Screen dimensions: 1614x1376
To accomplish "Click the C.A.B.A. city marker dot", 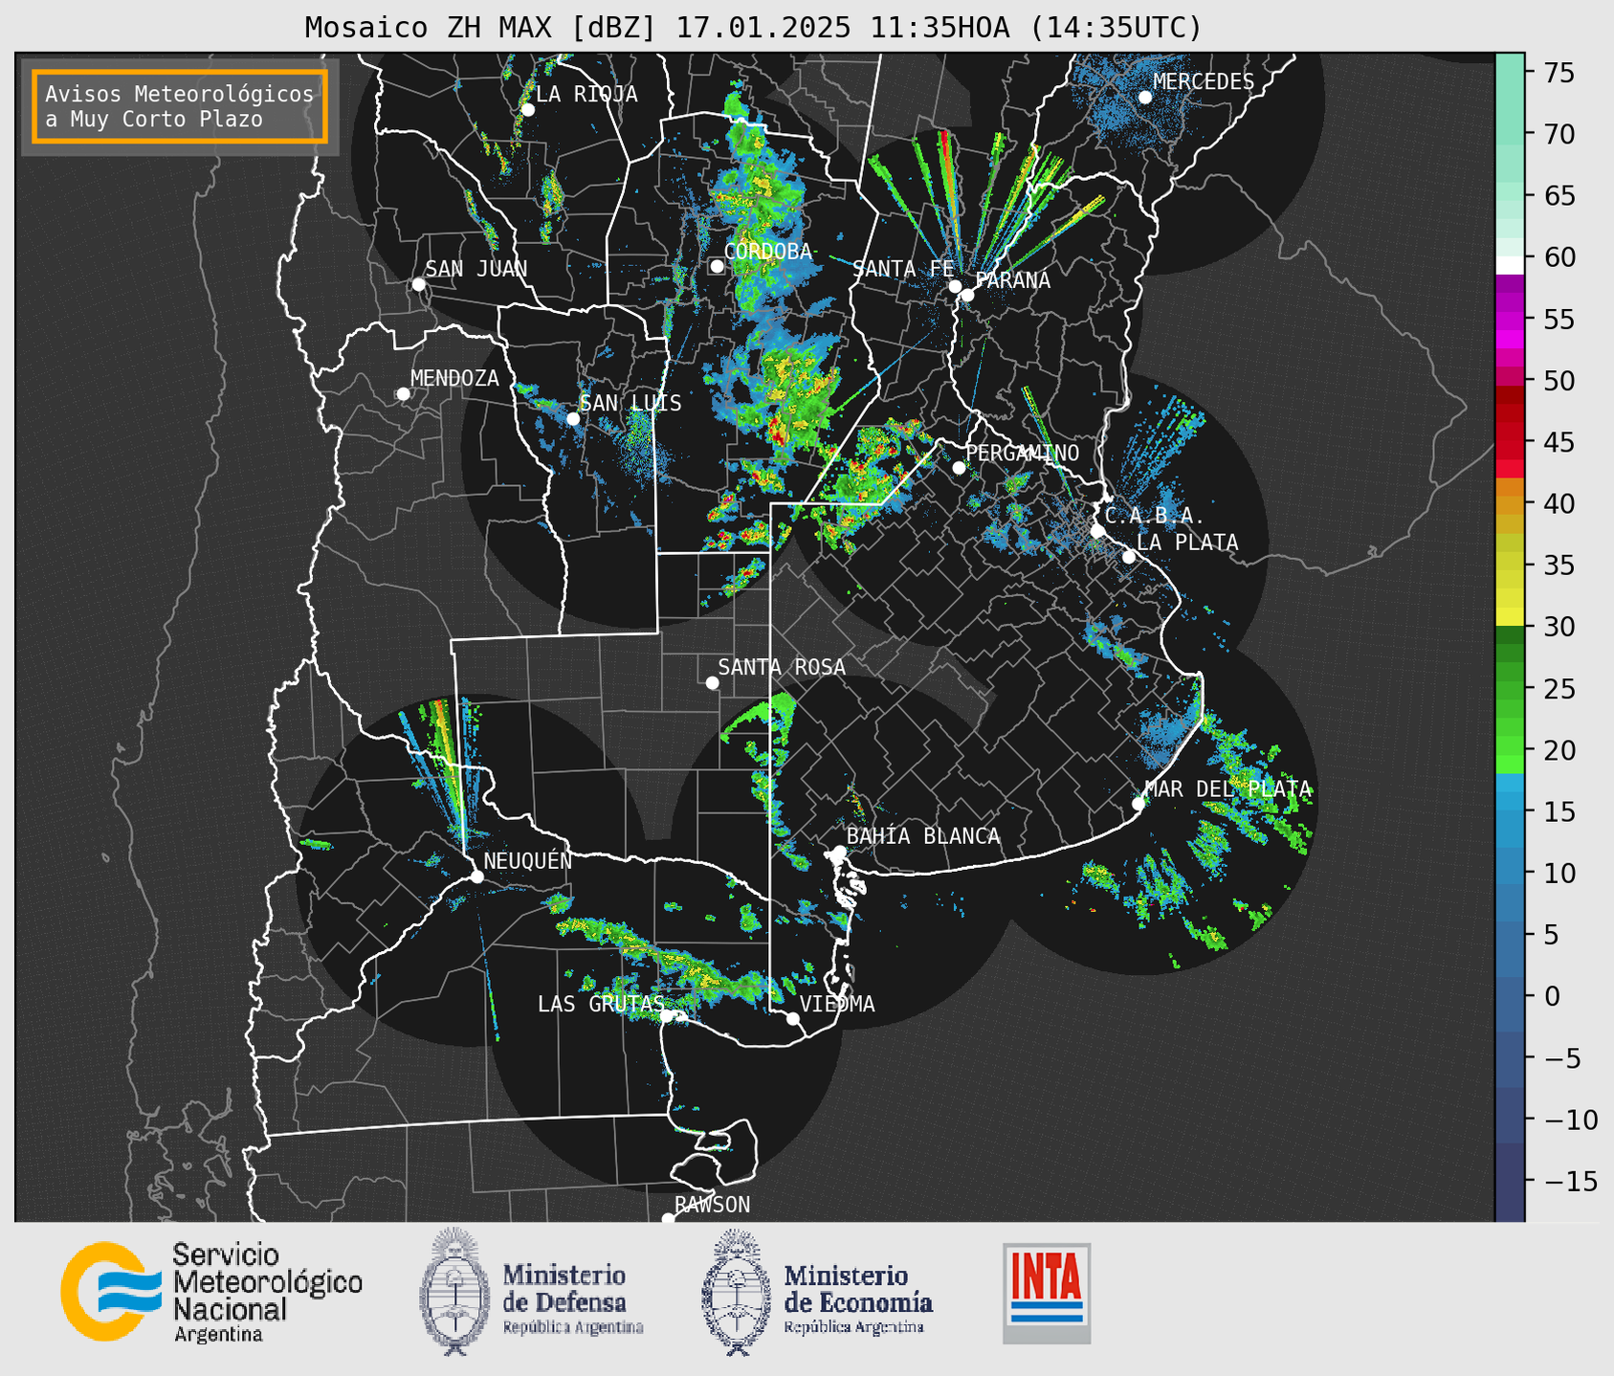I will pos(1098,531).
